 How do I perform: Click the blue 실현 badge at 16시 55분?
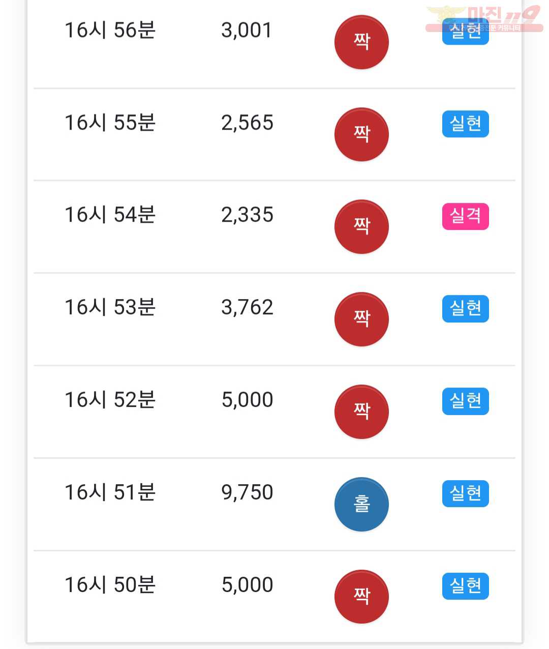pyautogui.click(x=466, y=124)
